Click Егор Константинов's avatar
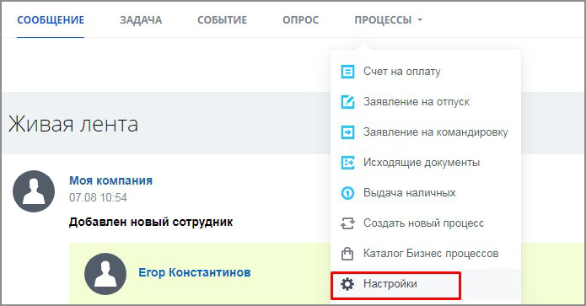The height and width of the screenshot is (306, 586). click(x=105, y=274)
